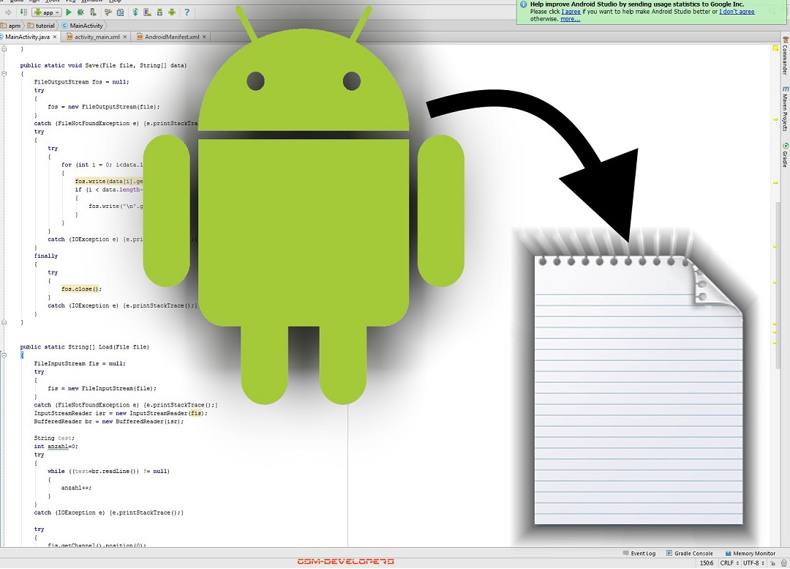This screenshot has width=790, height=569.
Task: Select the 'tutorial' breadcrumb folder
Action: pos(41,26)
